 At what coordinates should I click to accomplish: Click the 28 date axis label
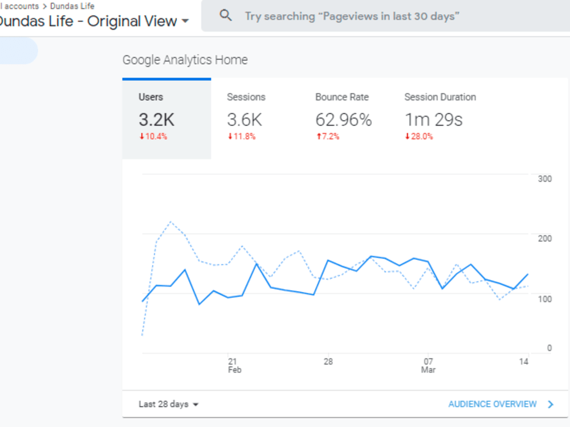pos(328,362)
